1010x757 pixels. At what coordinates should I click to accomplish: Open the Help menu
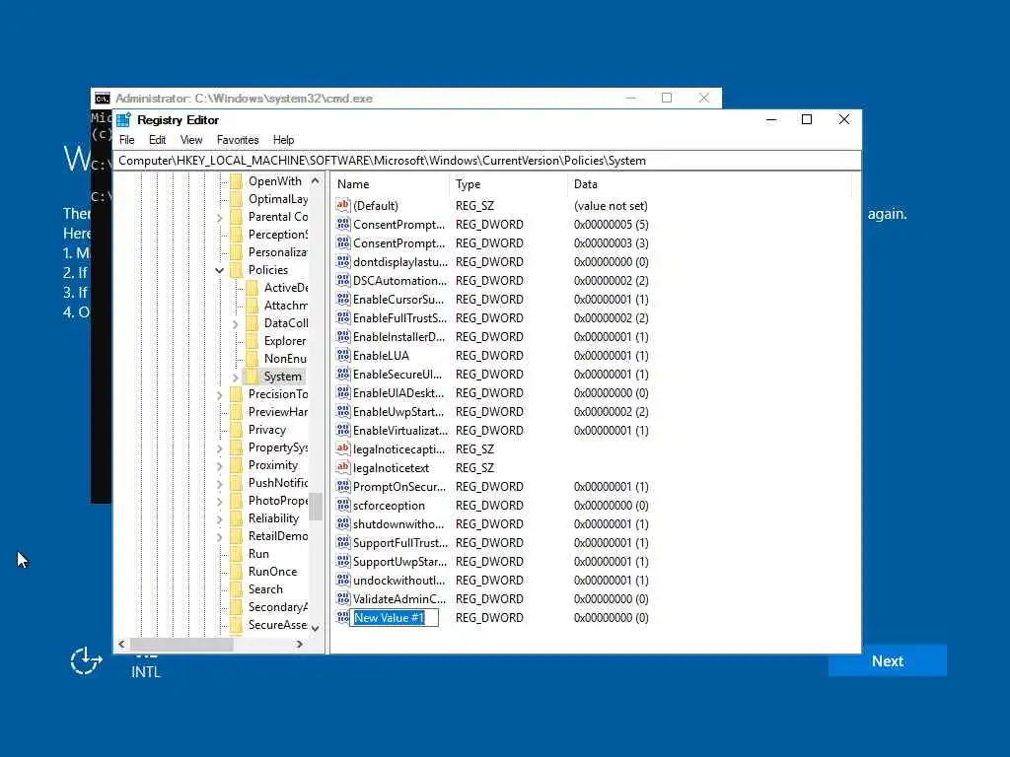(x=283, y=140)
